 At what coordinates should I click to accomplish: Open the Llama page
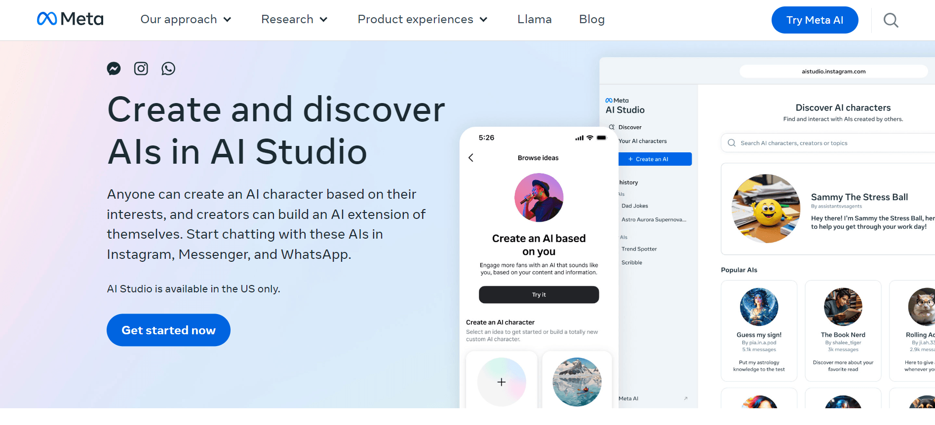(x=535, y=19)
